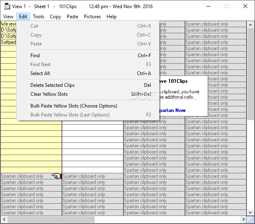Click the horizontal scrollbar thumb

pos(51,219)
